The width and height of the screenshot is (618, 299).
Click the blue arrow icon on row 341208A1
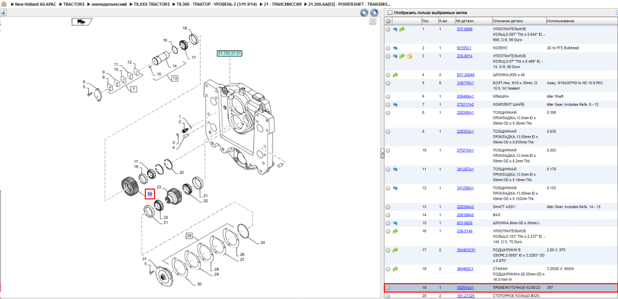pos(396,188)
